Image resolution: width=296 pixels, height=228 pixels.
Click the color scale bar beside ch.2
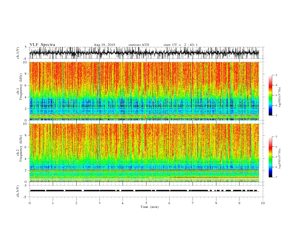point(270,157)
